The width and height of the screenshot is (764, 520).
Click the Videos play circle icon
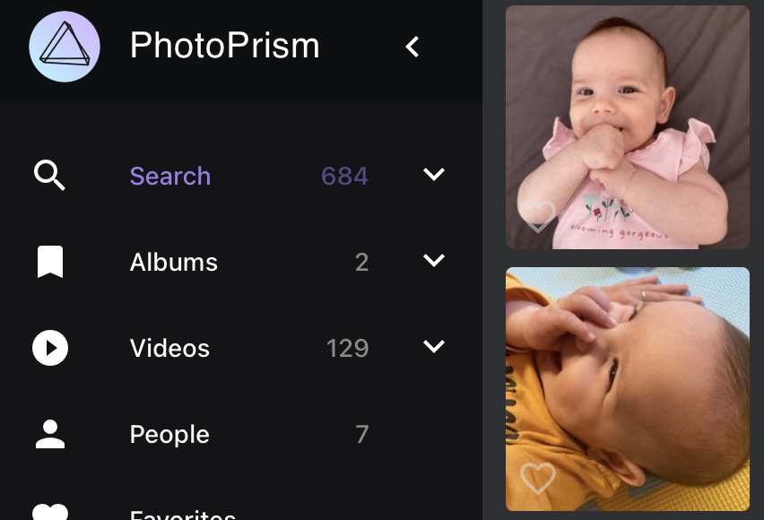point(50,348)
